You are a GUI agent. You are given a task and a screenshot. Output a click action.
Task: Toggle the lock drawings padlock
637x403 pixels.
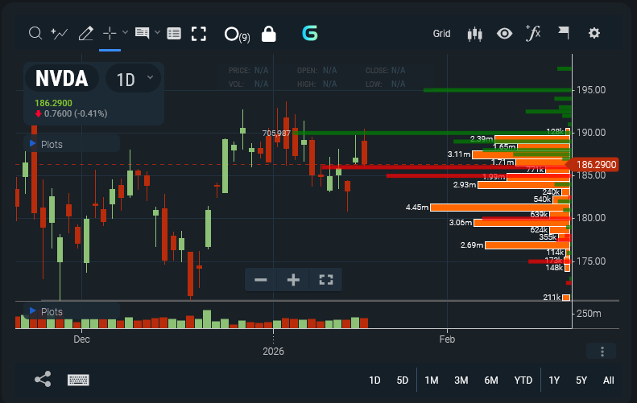coord(268,34)
